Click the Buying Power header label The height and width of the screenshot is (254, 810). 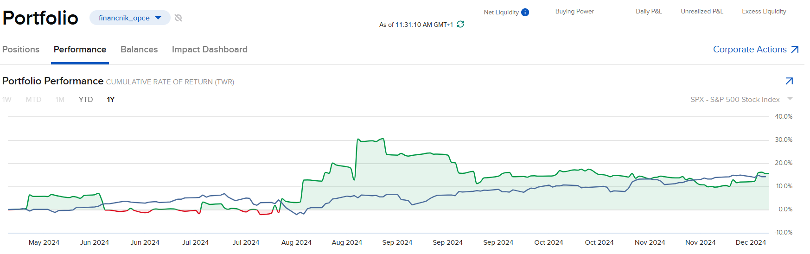[x=574, y=12]
